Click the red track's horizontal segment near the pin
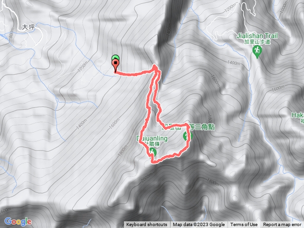The image size is (304, 228). click(x=134, y=74)
